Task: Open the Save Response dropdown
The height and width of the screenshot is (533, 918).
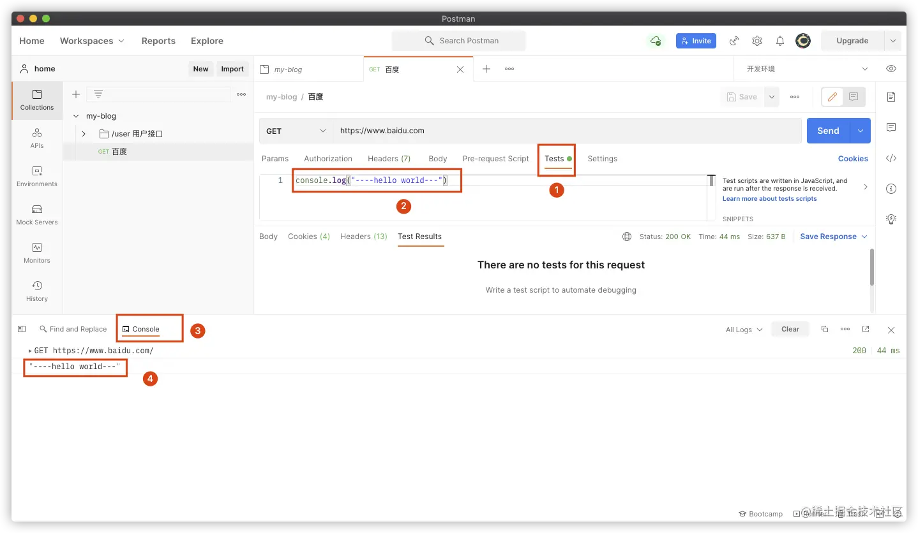Action: pos(834,237)
